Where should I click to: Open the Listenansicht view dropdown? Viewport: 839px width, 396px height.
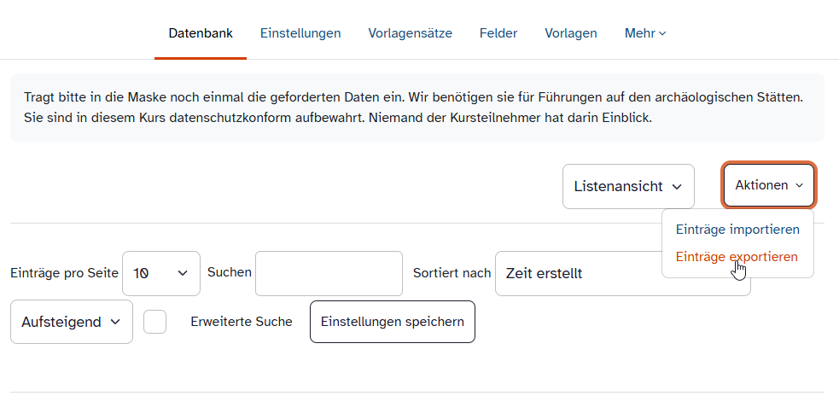[x=627, y=186]
